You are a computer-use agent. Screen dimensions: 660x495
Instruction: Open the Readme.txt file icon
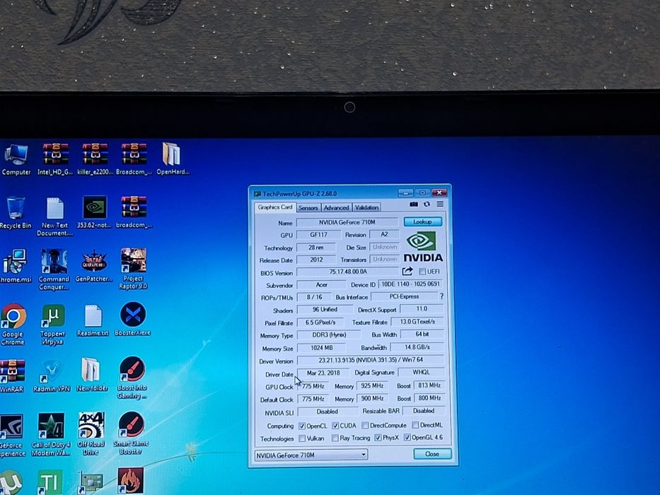pos(93,320)
